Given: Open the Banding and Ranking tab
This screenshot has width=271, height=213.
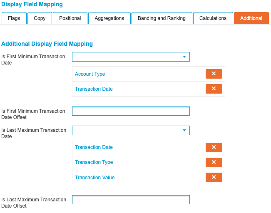Looking at the screenshot, I should [162, 18].
